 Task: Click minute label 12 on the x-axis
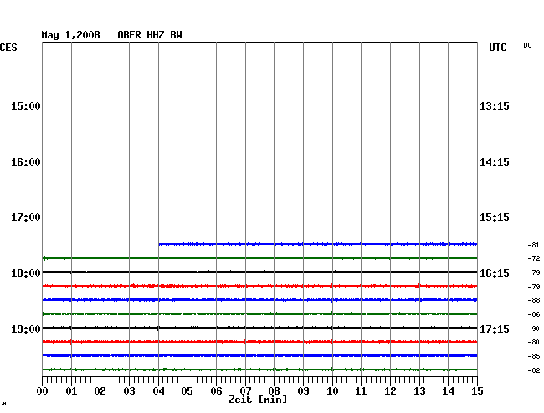[390, 391]
